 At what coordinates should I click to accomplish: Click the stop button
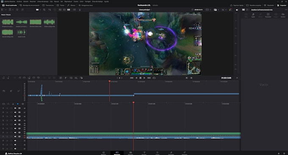tap(141, 78)
